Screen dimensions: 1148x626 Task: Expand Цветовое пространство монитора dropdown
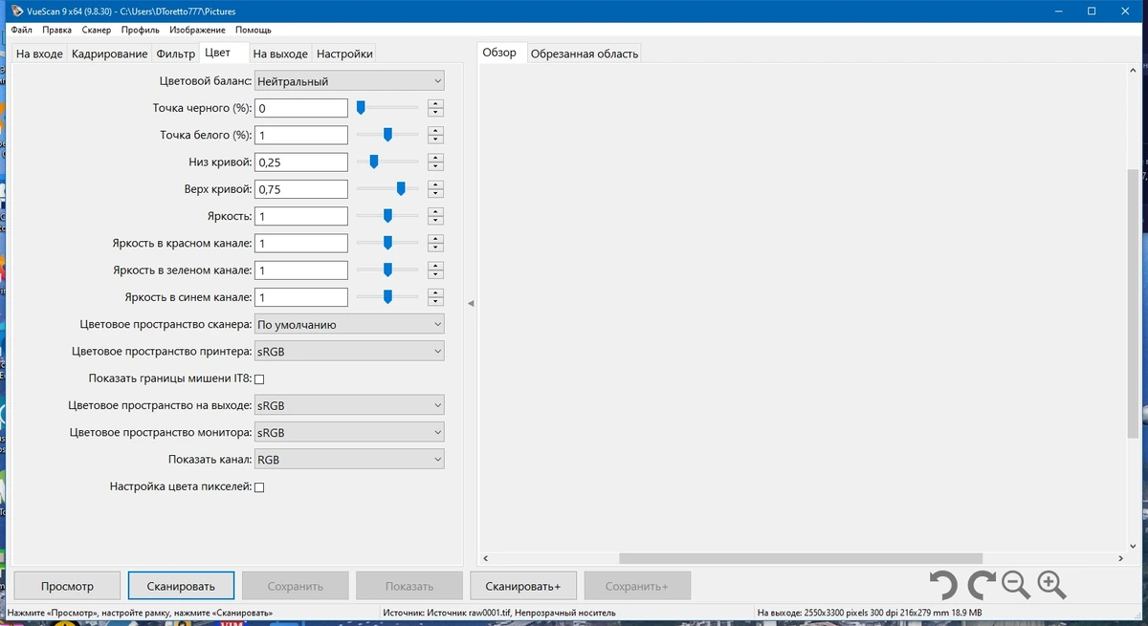tap(349, 433)
